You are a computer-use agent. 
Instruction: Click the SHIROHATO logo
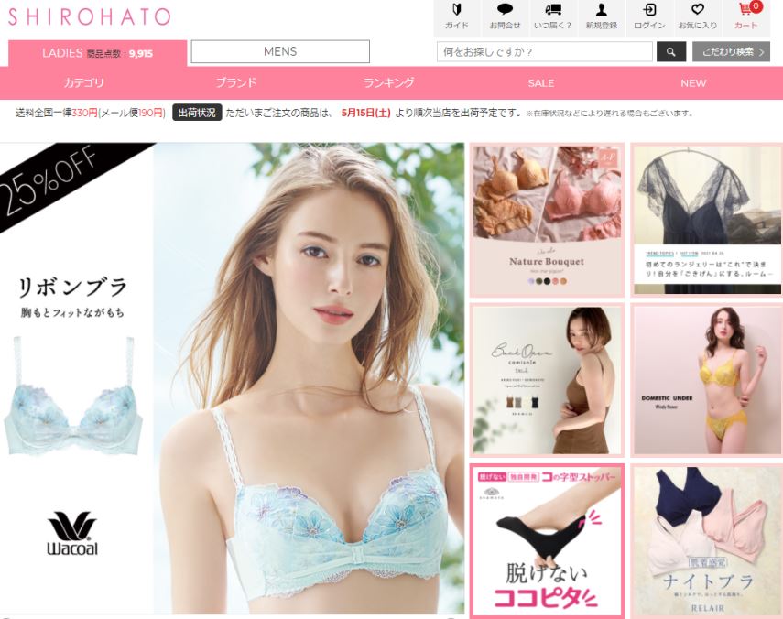(90, 17)
